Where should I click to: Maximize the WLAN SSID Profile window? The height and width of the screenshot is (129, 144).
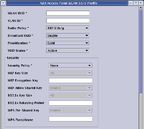coord(136,3)
